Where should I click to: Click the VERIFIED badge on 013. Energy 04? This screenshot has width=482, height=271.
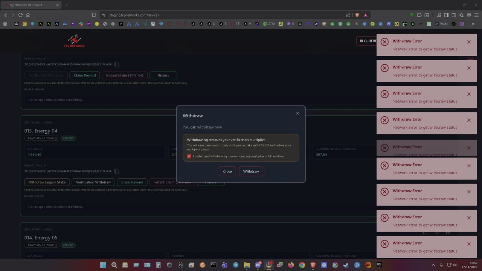point(68,138)
